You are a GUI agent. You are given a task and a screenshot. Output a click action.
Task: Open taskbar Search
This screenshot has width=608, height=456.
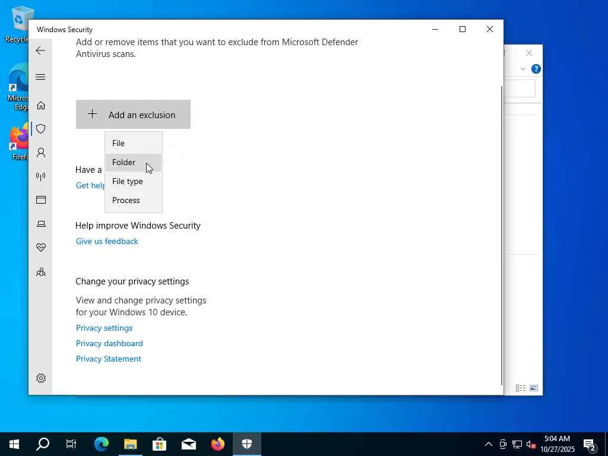coord(43,444)
